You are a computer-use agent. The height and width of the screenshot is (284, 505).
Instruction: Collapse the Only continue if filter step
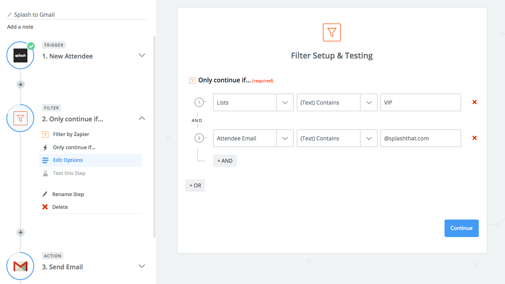pos(142,118)
